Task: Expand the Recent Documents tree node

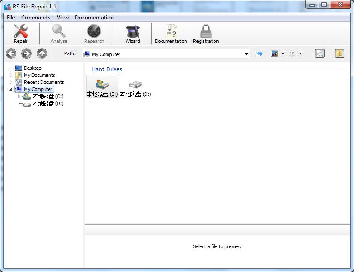Action: (11, 82)
